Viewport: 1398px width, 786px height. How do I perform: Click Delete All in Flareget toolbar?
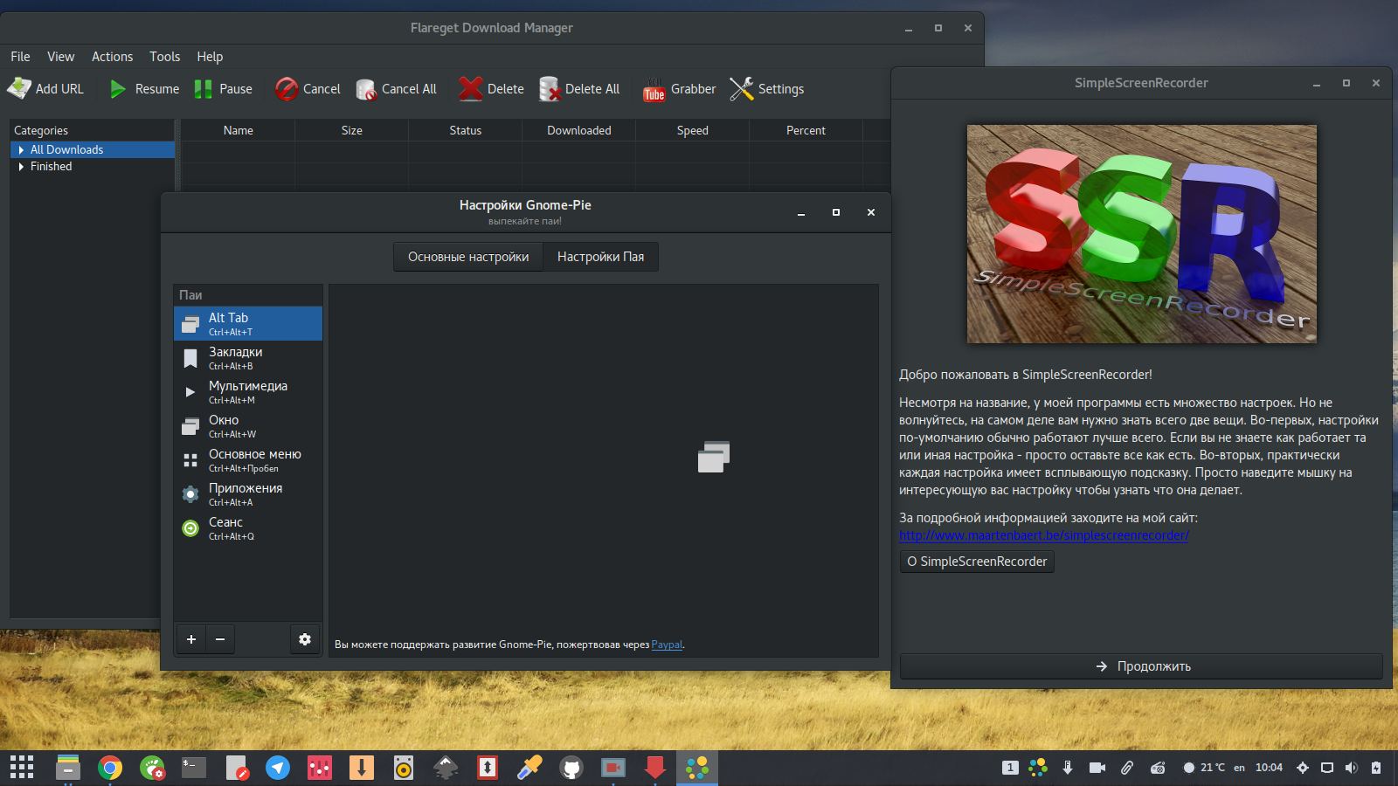(579, 89)
